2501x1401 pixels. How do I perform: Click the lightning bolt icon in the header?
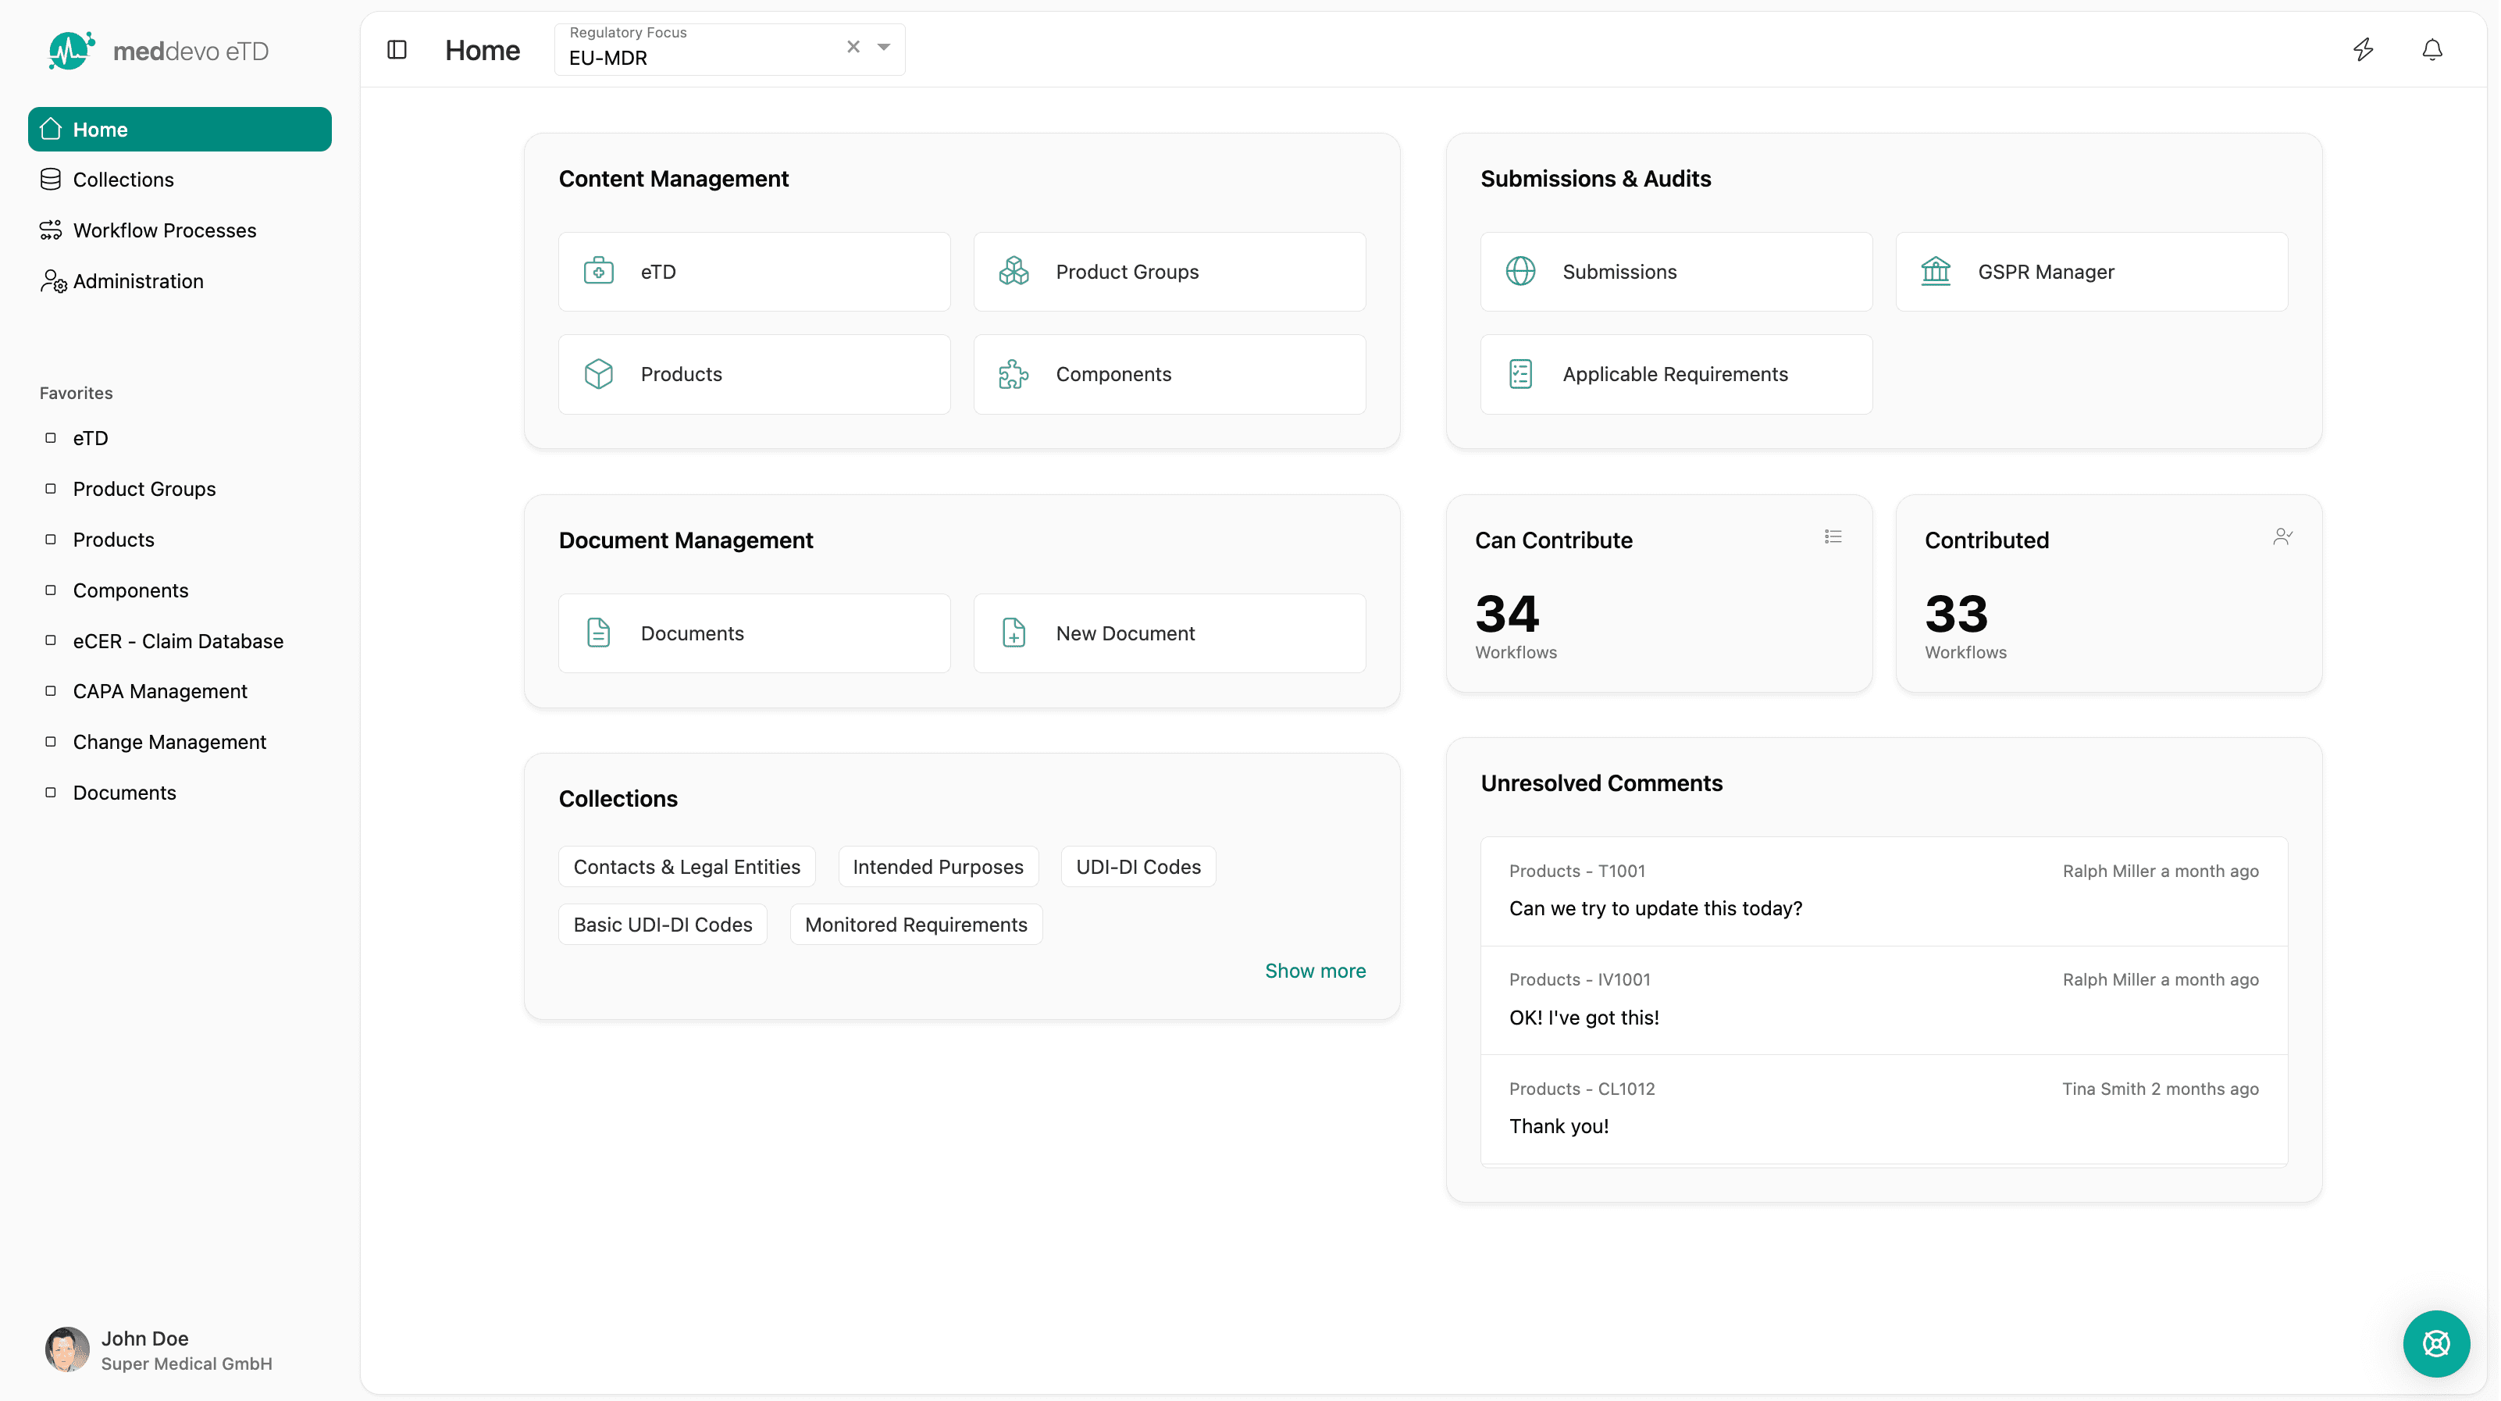(2364, 49)
